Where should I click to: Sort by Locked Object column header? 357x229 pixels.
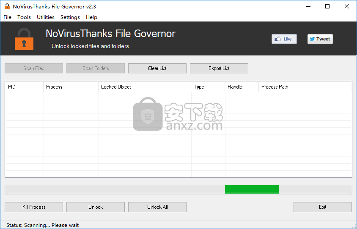[144, 87]
